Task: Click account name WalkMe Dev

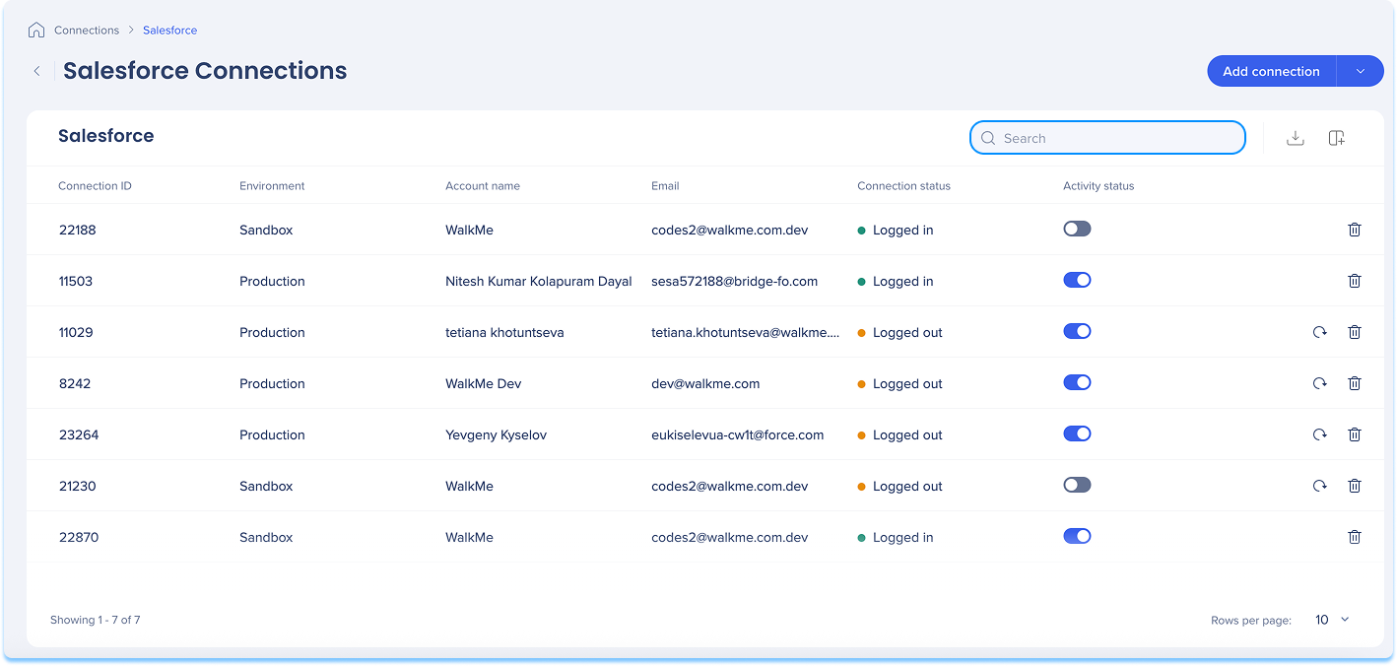Action: [483, 383]
